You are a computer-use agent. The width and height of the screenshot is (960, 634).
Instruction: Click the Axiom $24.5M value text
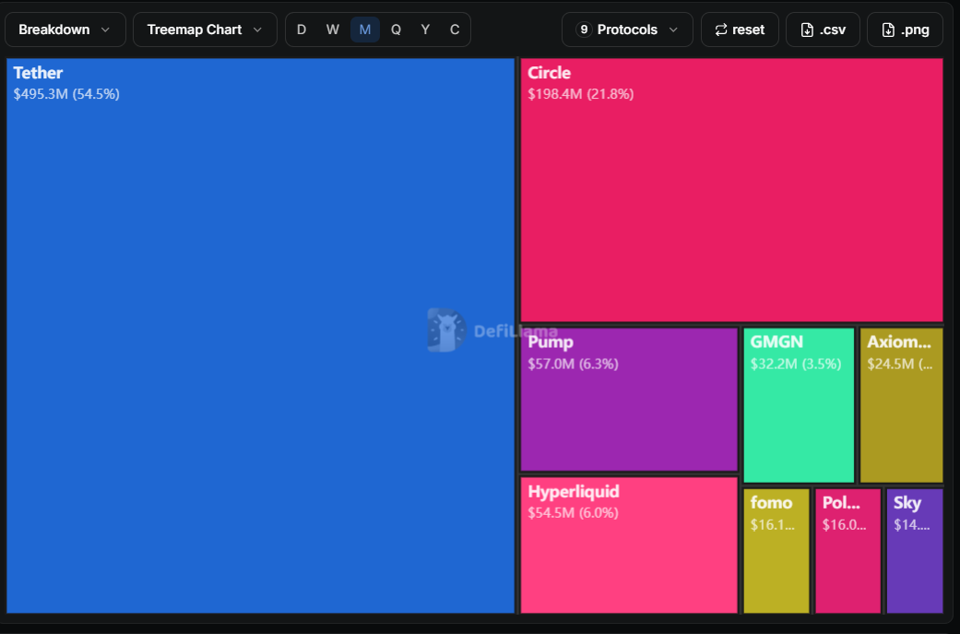coord(900,364)
